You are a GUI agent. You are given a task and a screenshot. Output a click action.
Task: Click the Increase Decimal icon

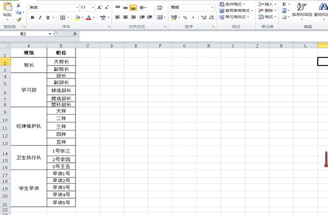tap(204, 17)
